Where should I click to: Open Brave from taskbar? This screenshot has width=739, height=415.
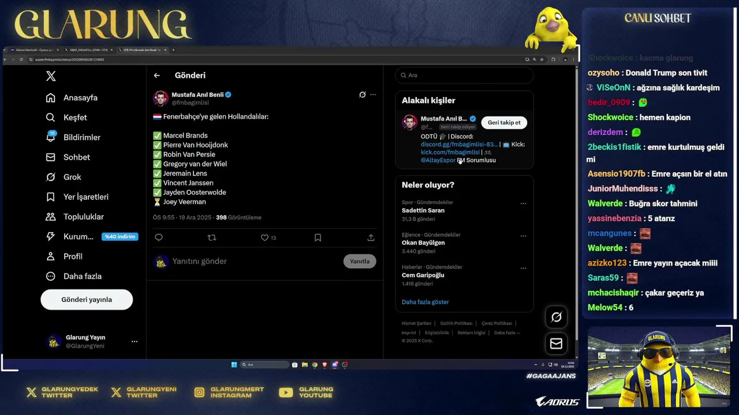[324, 365]
